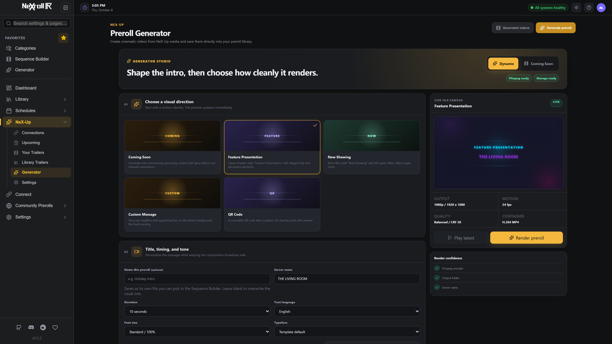The height and width of the screenshot is (344, 612).
Task: Open the Font size dropdown
Action: 197,332
